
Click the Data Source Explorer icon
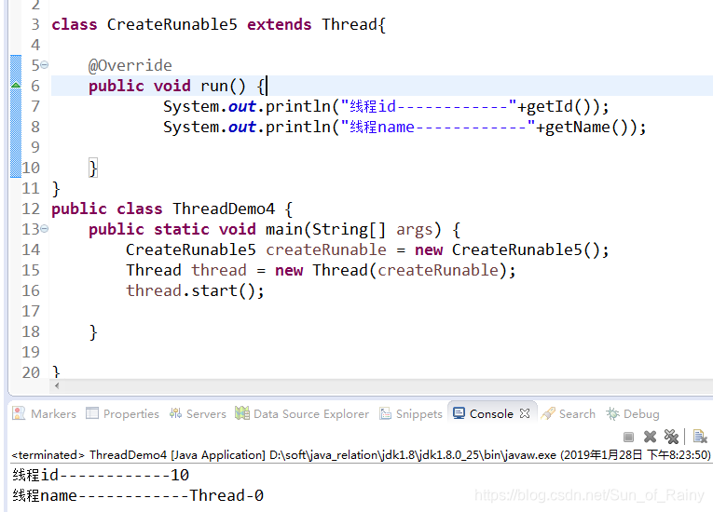242,413
